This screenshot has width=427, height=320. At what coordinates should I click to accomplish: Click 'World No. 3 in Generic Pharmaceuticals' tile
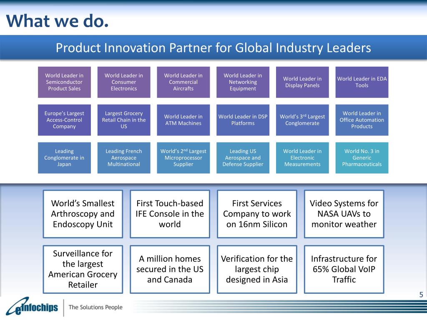[362, 158]
